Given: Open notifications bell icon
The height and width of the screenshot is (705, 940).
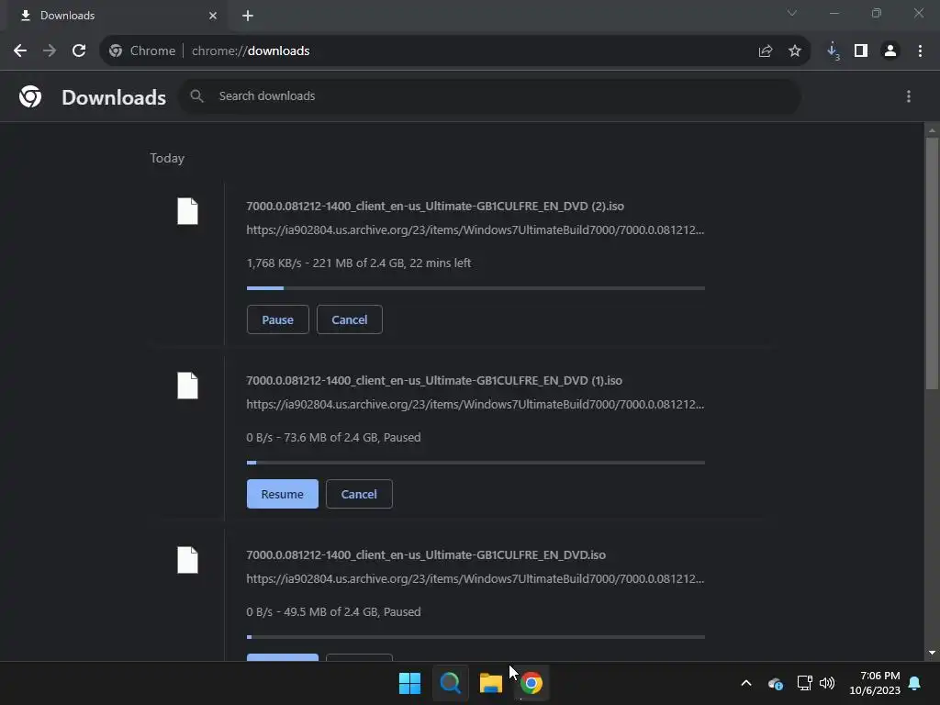Looking at the screenshot, I should [x=915, y=683].
